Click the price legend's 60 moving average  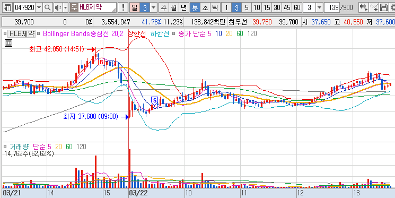[x=240, y=33]
